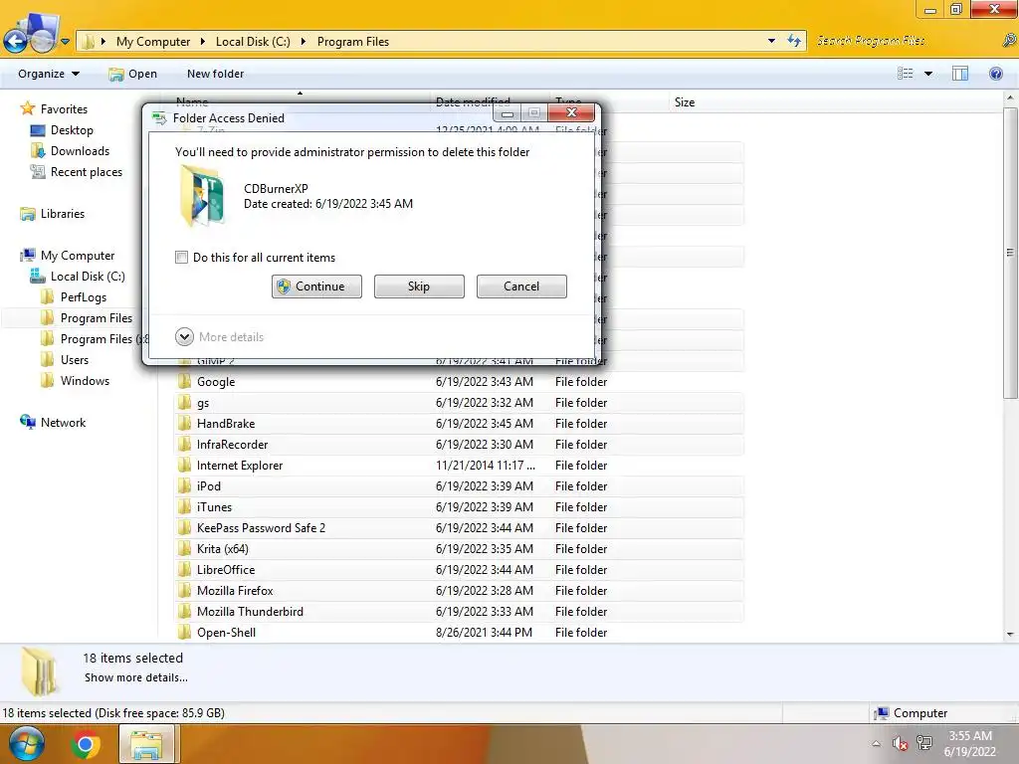The image size is (1019, 764).
Task: Select Users folder in navigation tree
Action: 74,359
